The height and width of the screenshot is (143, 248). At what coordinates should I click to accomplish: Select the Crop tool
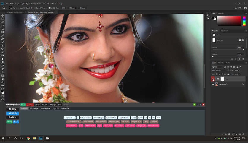3,29
